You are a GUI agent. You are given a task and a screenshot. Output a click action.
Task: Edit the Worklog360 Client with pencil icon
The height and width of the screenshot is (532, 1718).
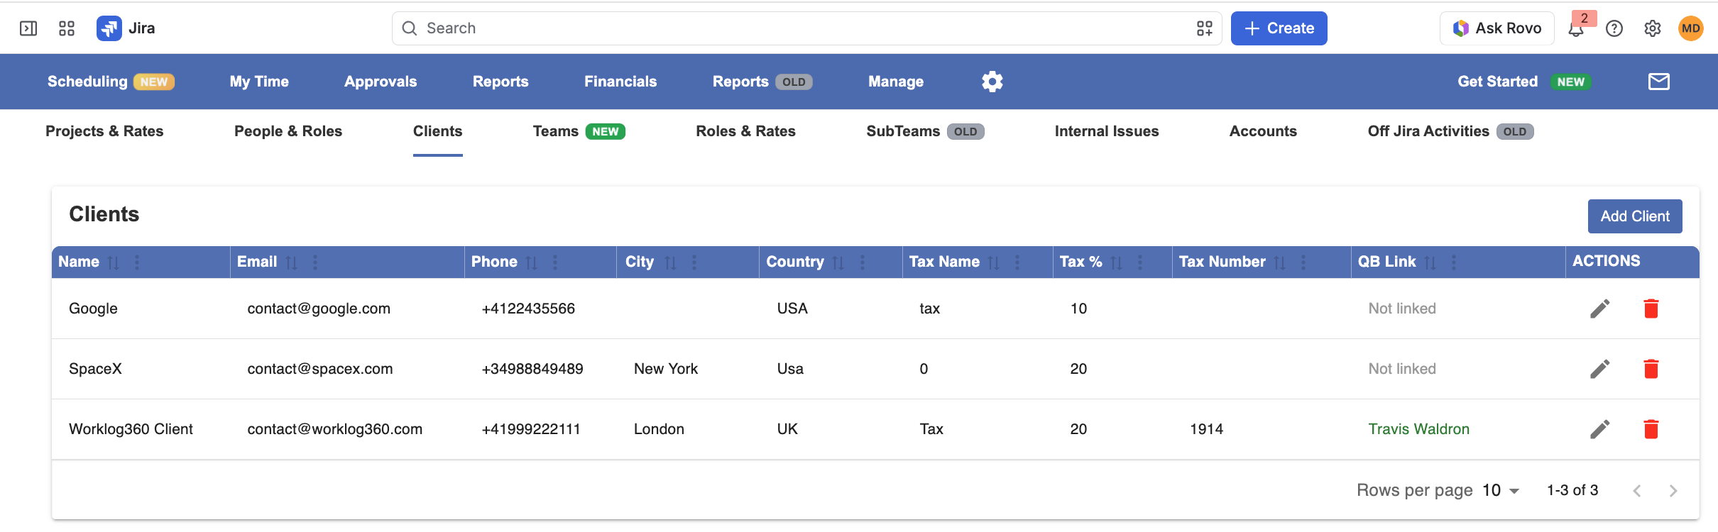1600,429
